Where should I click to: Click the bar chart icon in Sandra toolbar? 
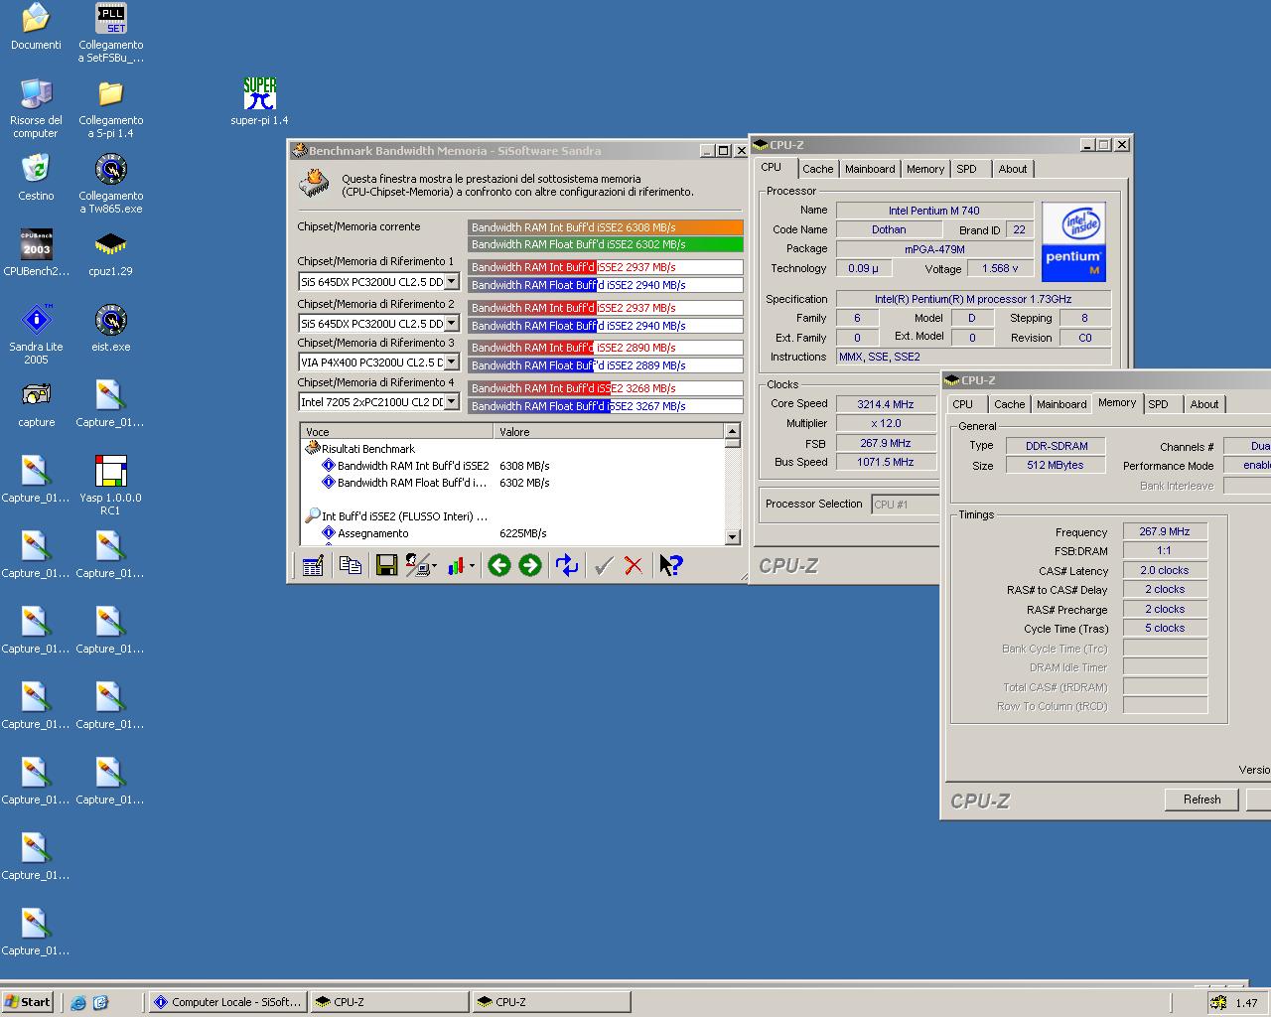pyautogui.click(x=457, y=565)
